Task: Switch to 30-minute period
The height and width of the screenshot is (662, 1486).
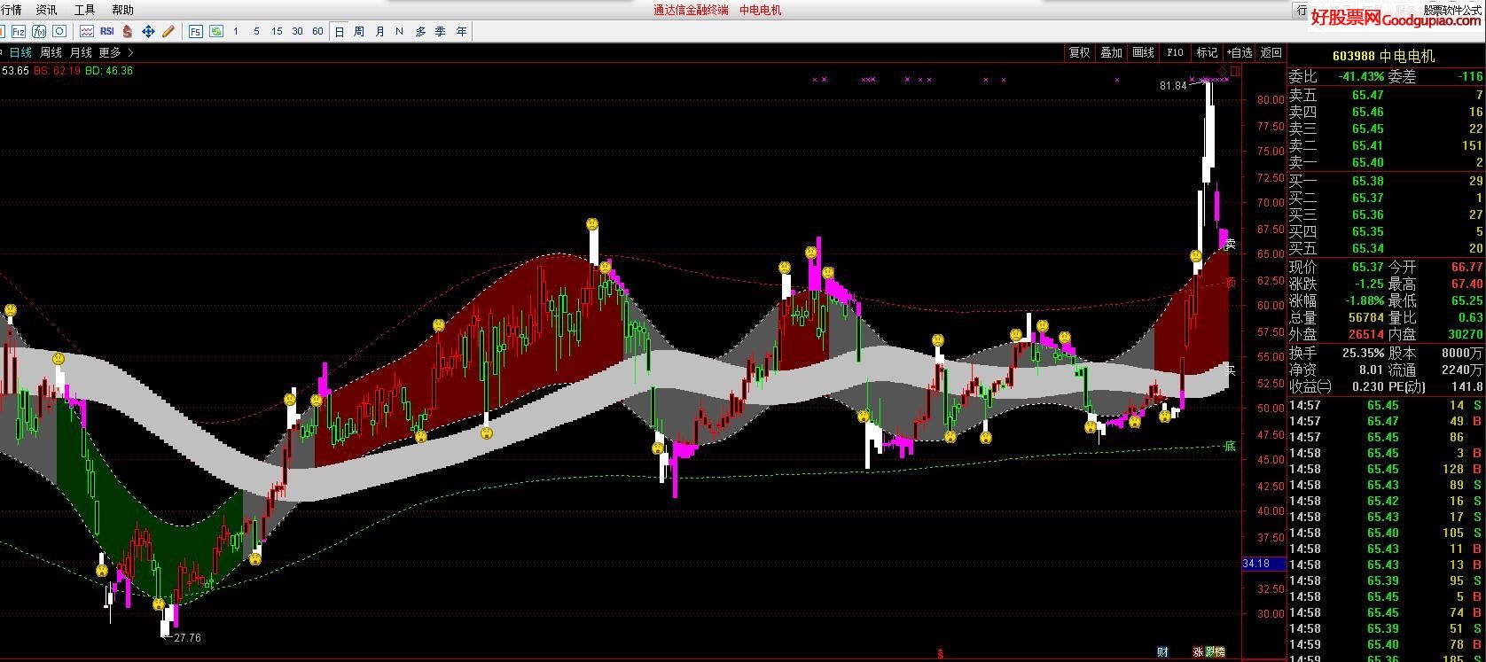Action: click(x=297, y=31)
